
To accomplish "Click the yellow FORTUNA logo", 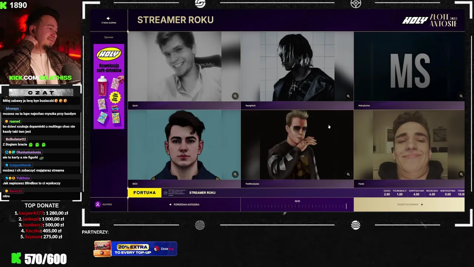I will 144,193.
